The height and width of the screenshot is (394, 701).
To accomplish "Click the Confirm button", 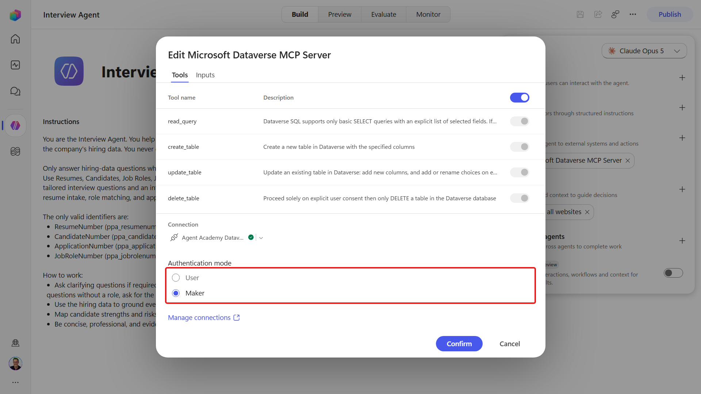I will tap(459, 344).
